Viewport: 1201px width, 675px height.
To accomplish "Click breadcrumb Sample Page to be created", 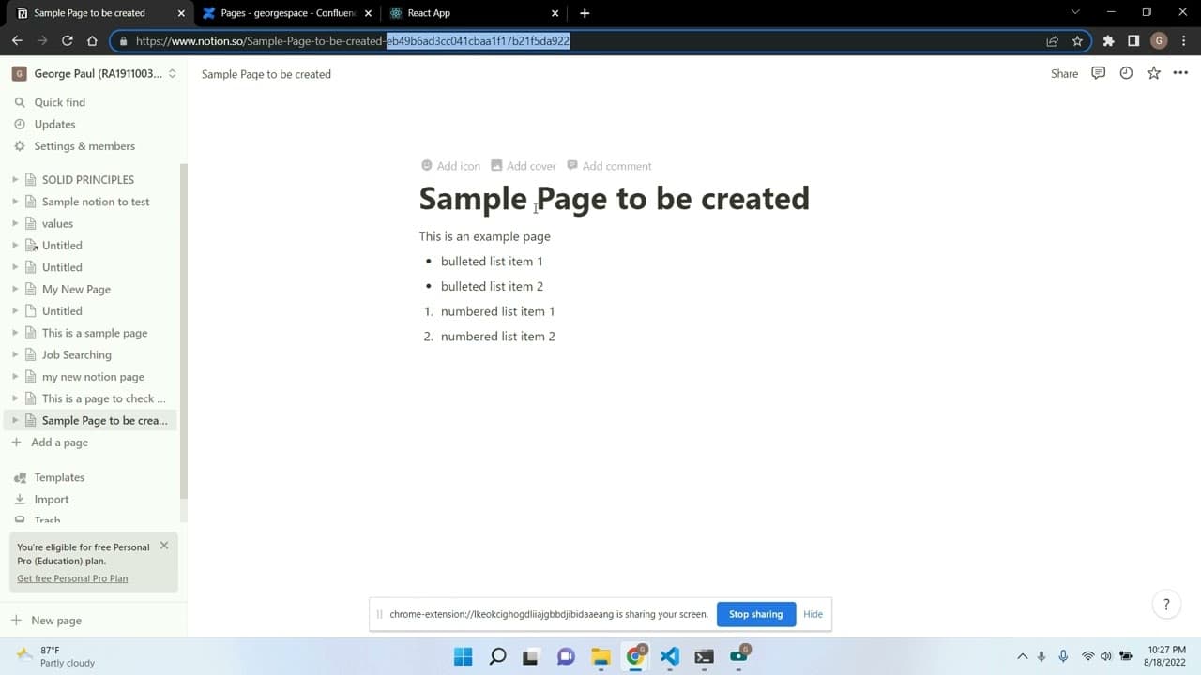I will (x=266, y=74).
